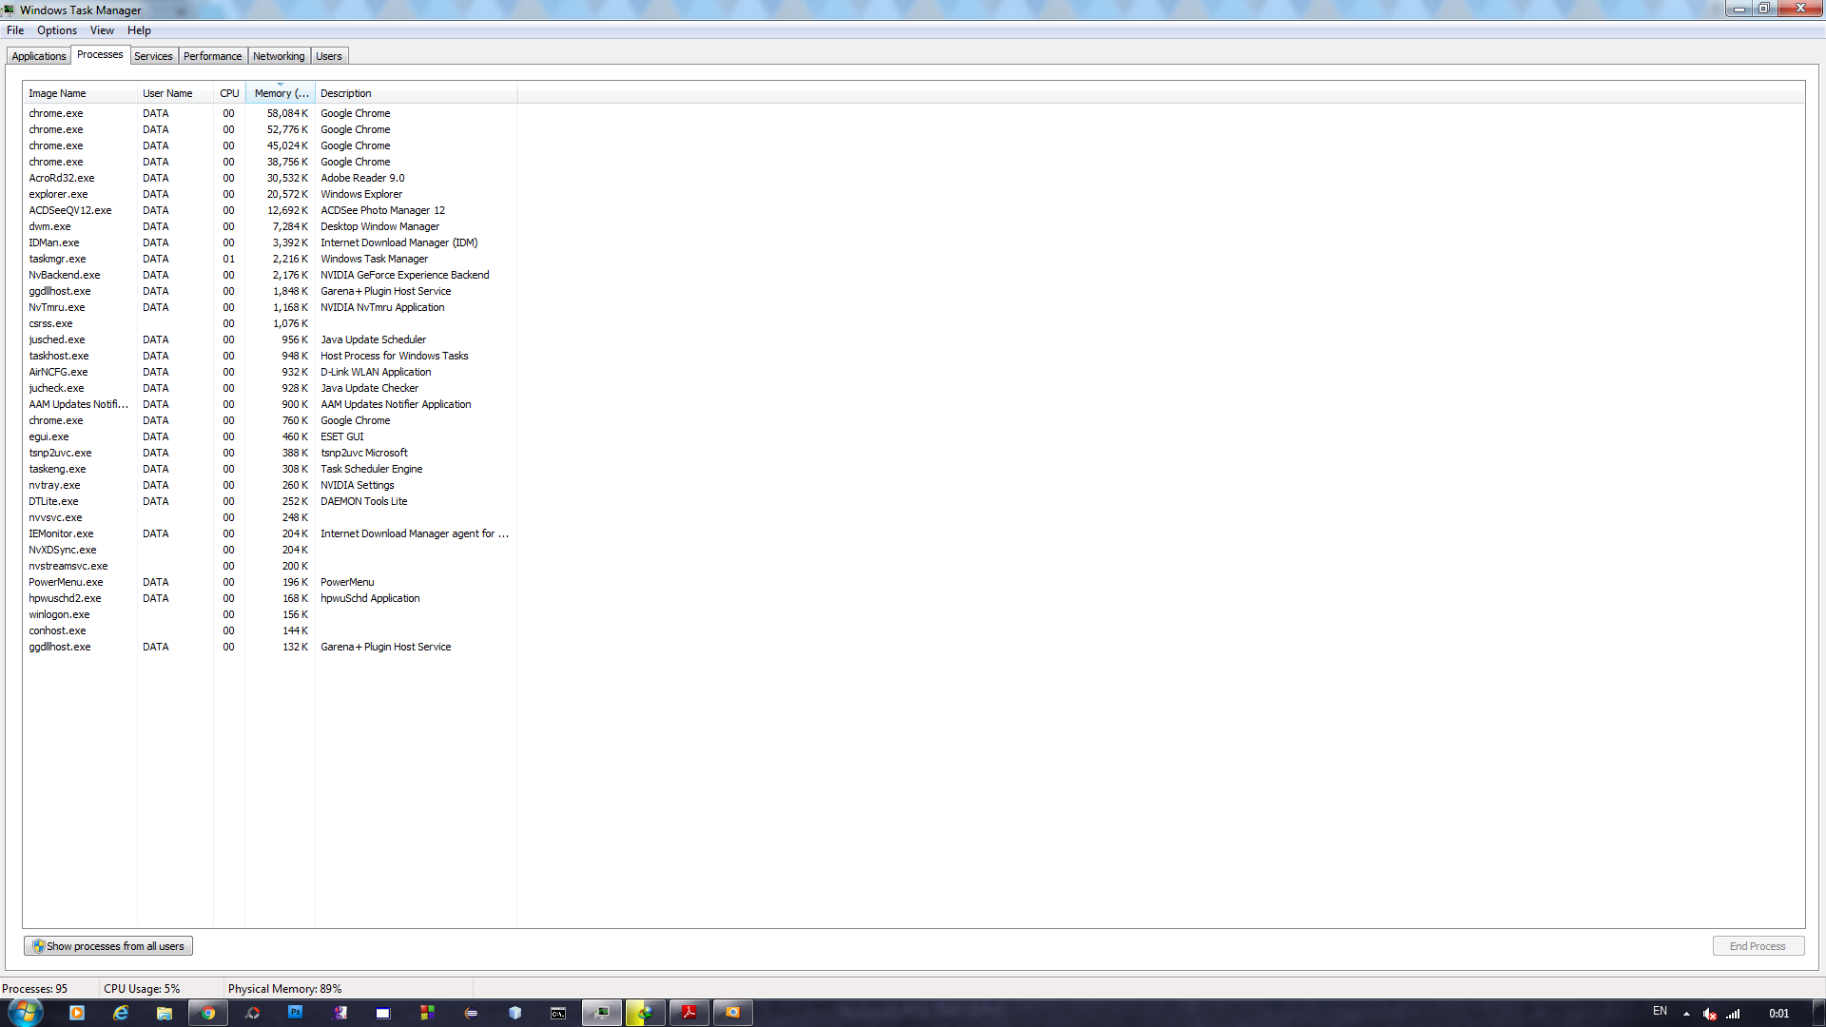Click Show processes from all users
1826x1027 pixels.
(x=108, y=946)
